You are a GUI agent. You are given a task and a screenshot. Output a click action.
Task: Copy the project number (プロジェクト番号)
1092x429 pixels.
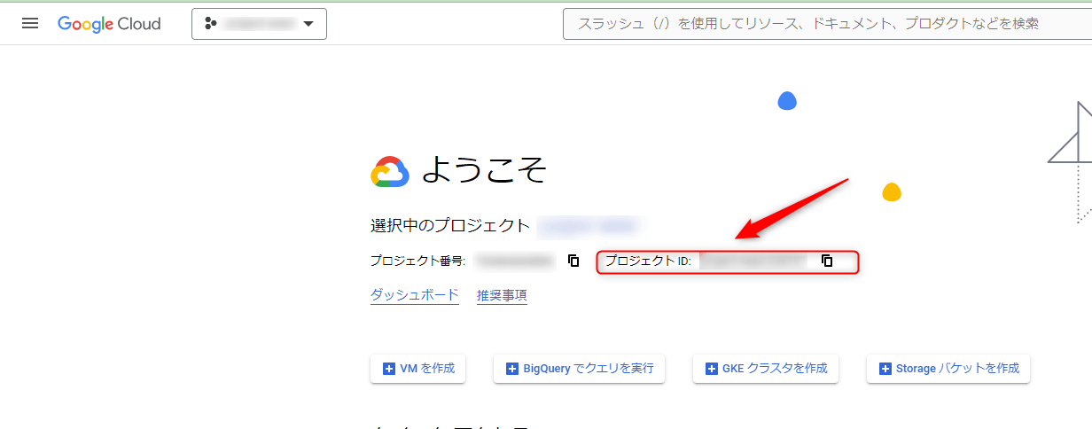pyautogui.click(x=573, y=261)
